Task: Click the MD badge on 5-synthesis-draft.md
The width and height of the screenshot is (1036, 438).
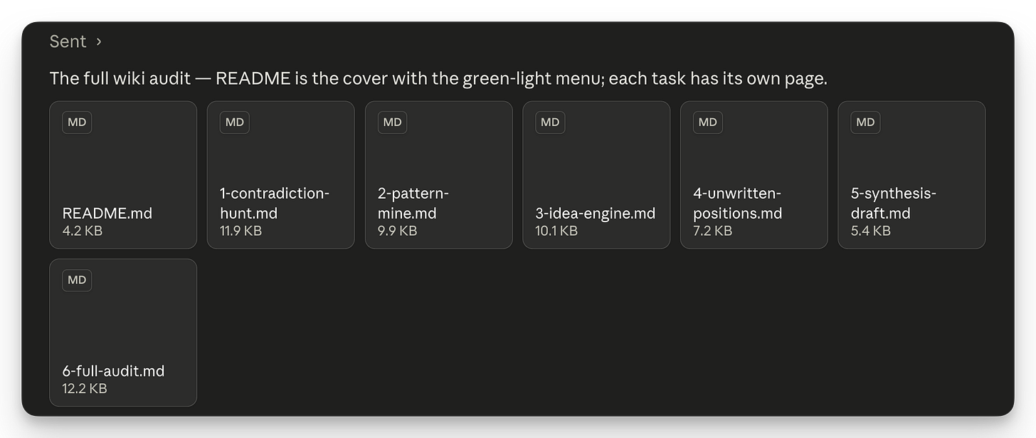Action: (x=865, y=122)
